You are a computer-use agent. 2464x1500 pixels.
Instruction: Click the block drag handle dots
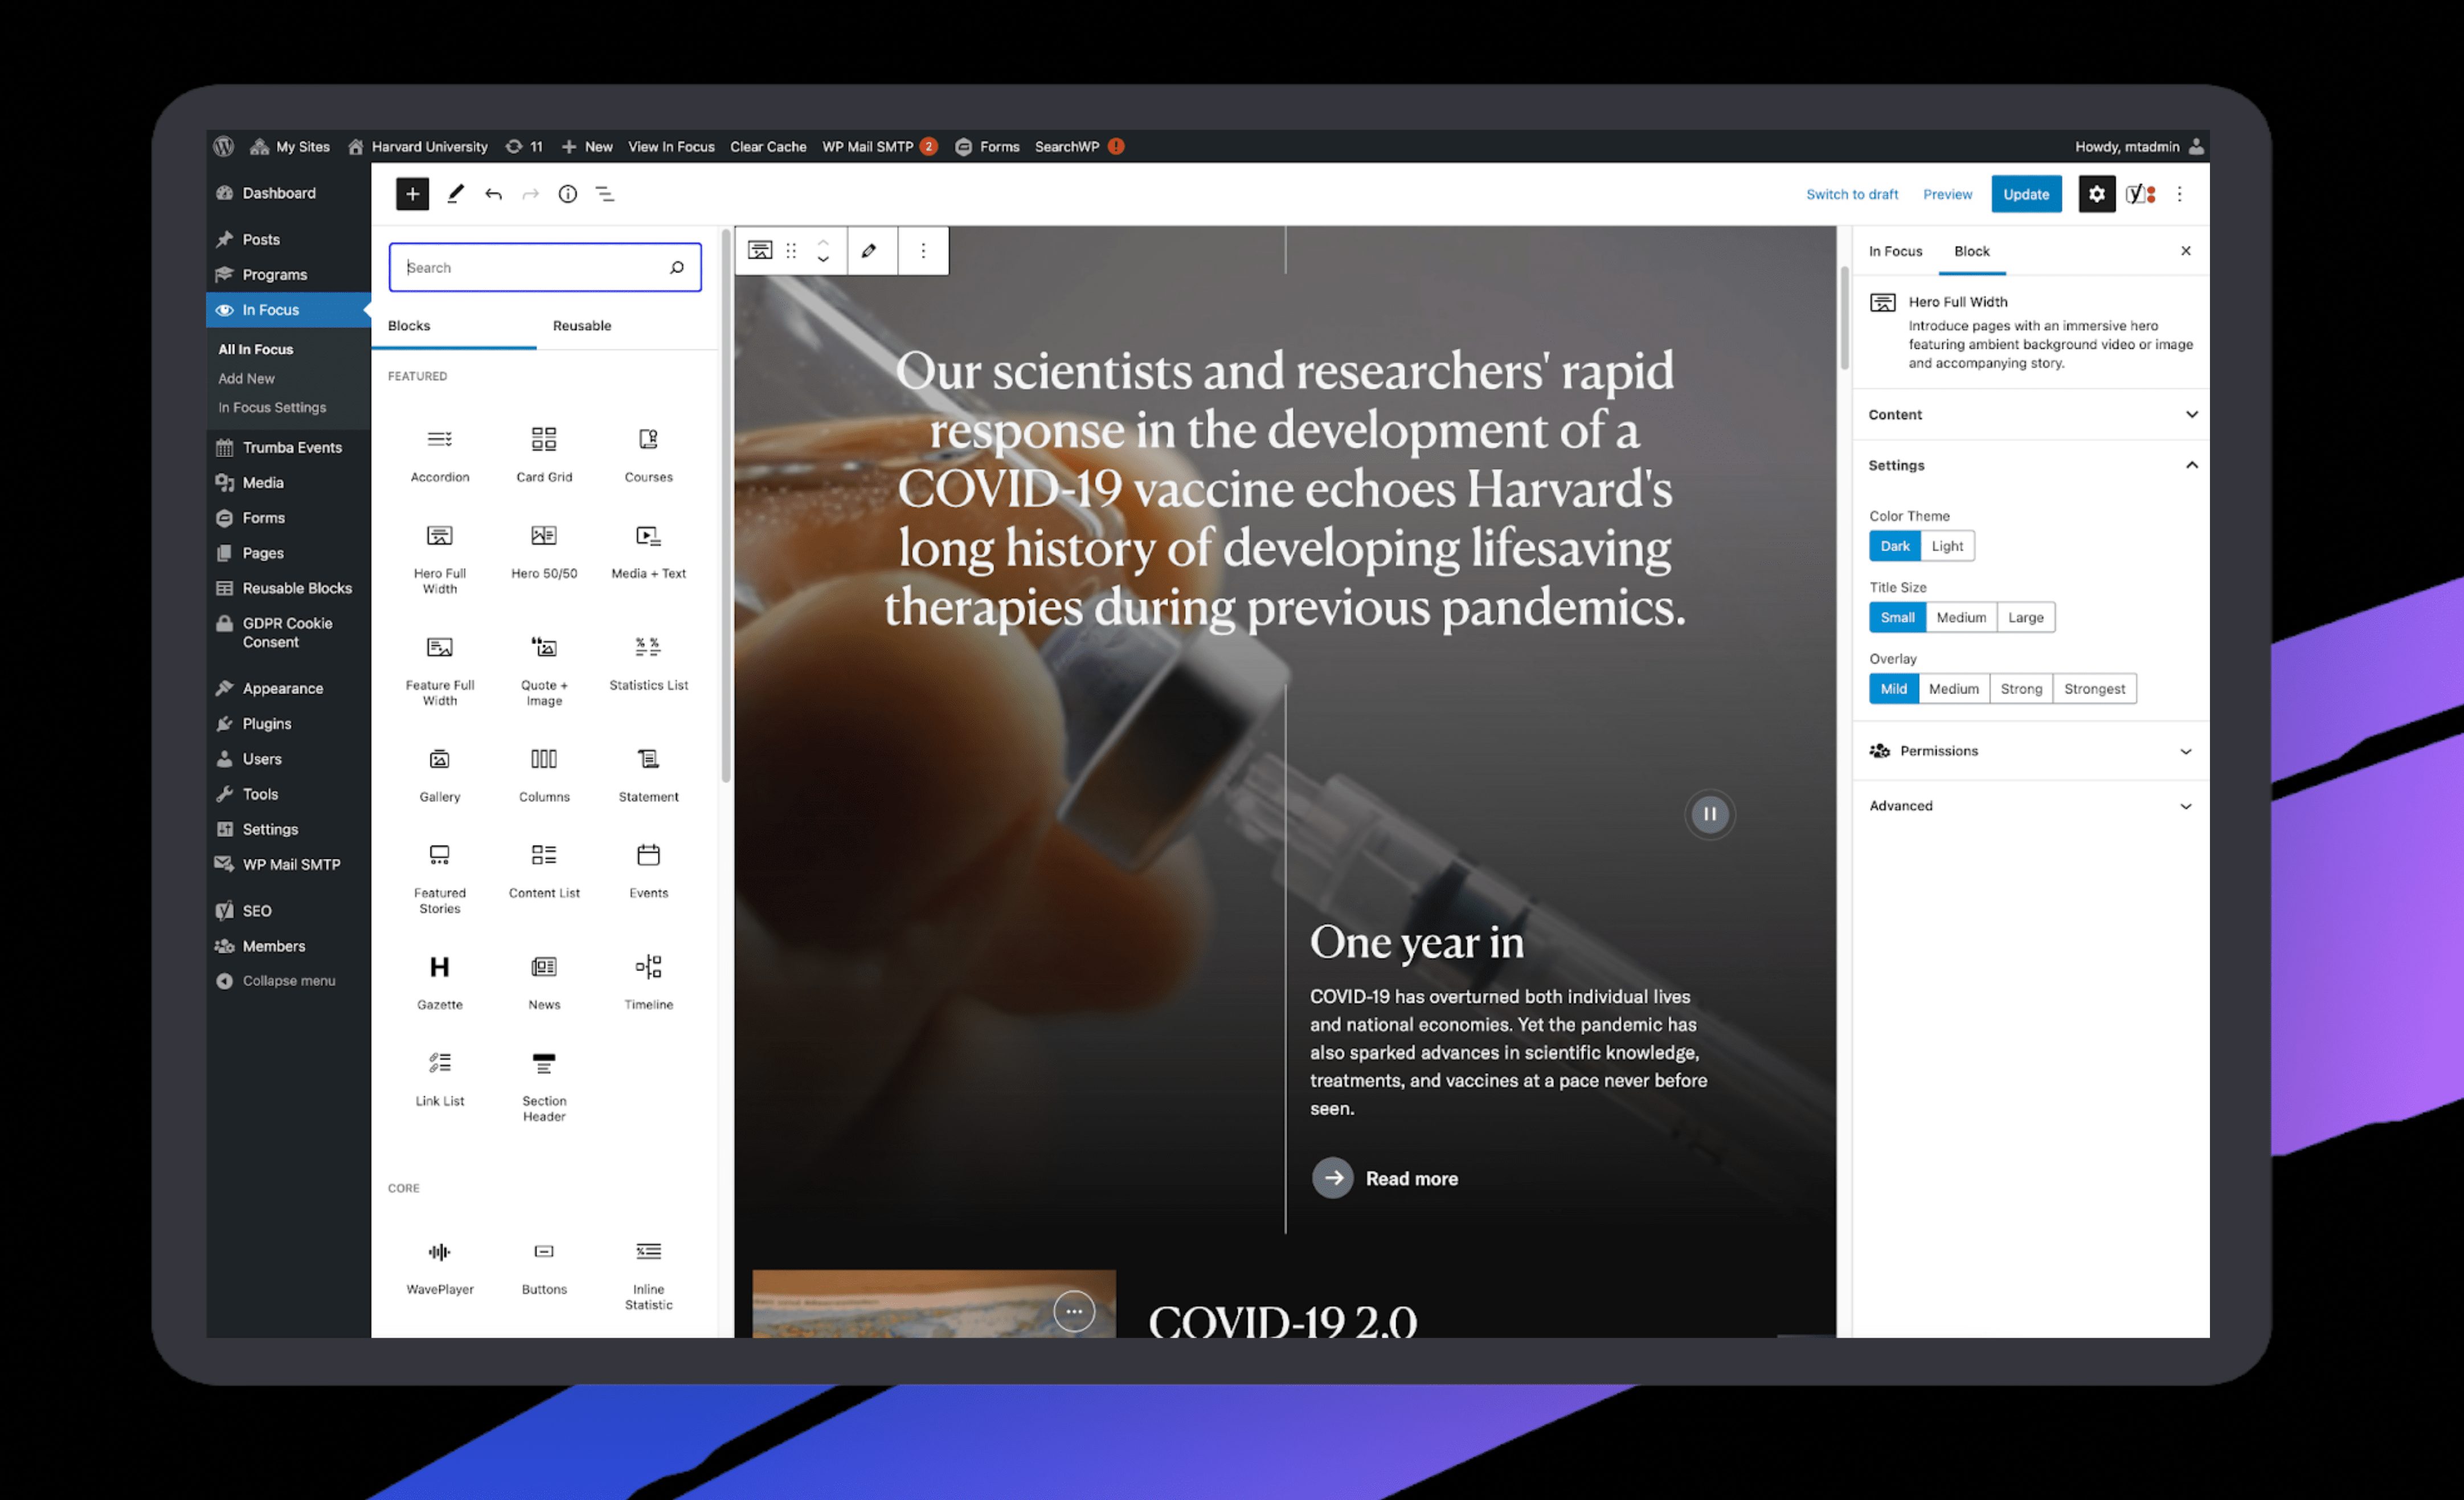(791, 250)
